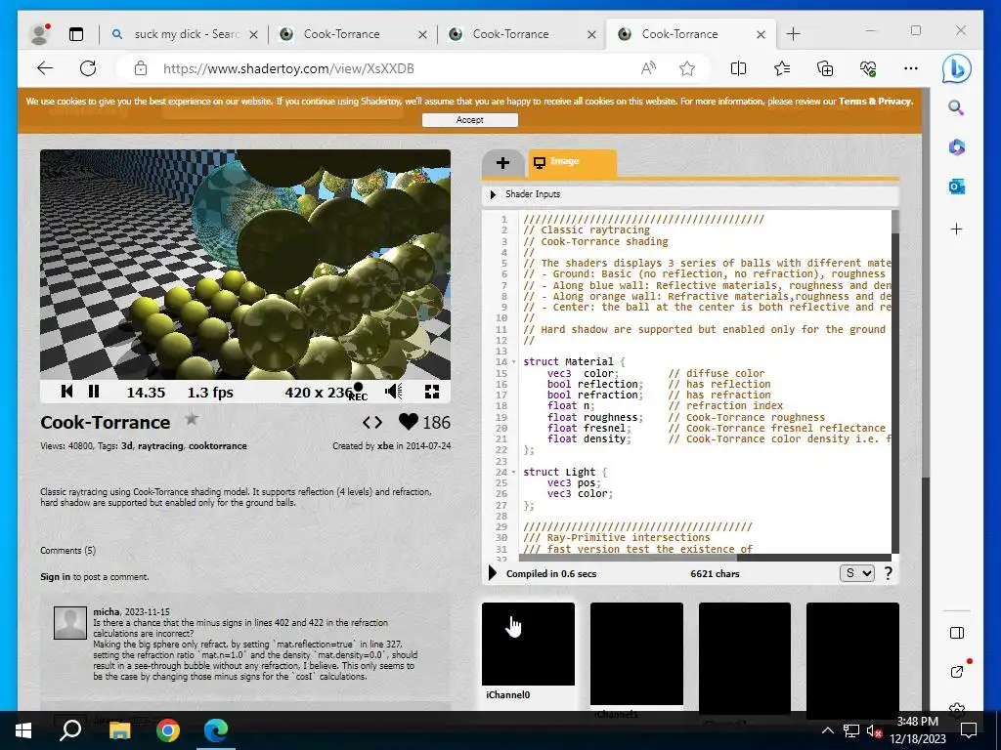Collapse struct Material fold arrow
This screenshot has width=1001, height=750.
point(514,361)
